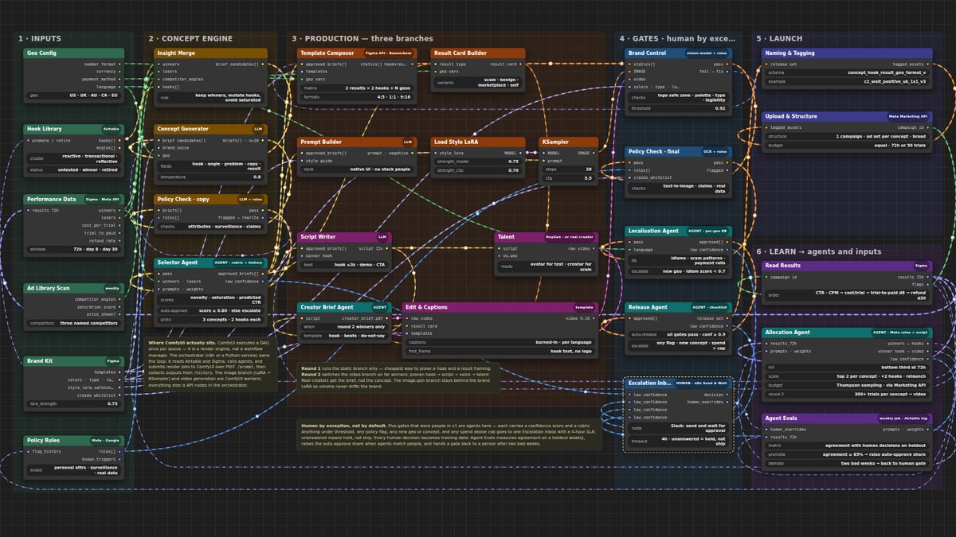The height and width of the screenshot is (537, 956).
Task: Select the Script Writer node title
Action: coord(319,237)
